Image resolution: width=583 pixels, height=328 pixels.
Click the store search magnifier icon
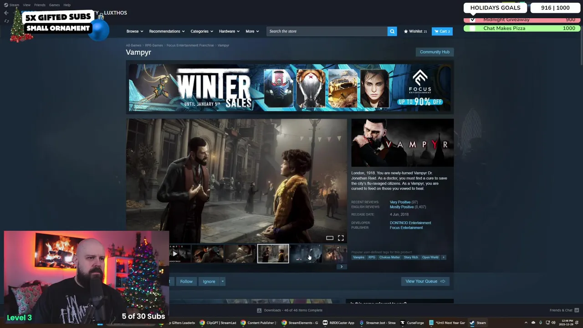click(392, 31)
